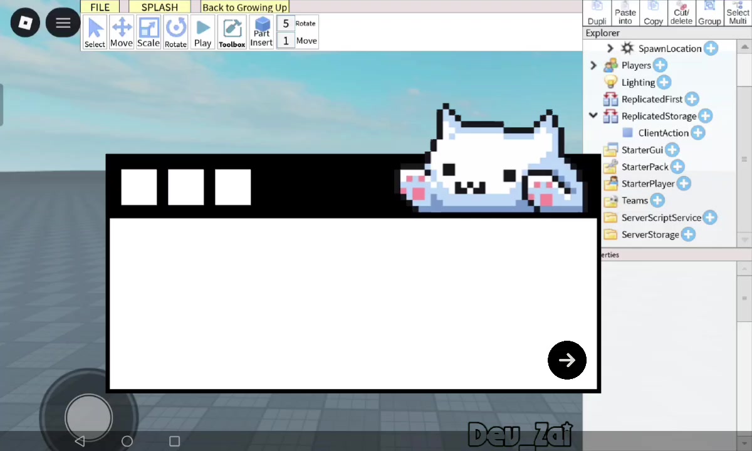The image size is (752, 451).
Task: Click the Cut/delete button
Action: pyautogui.click(x=681, y=13)
